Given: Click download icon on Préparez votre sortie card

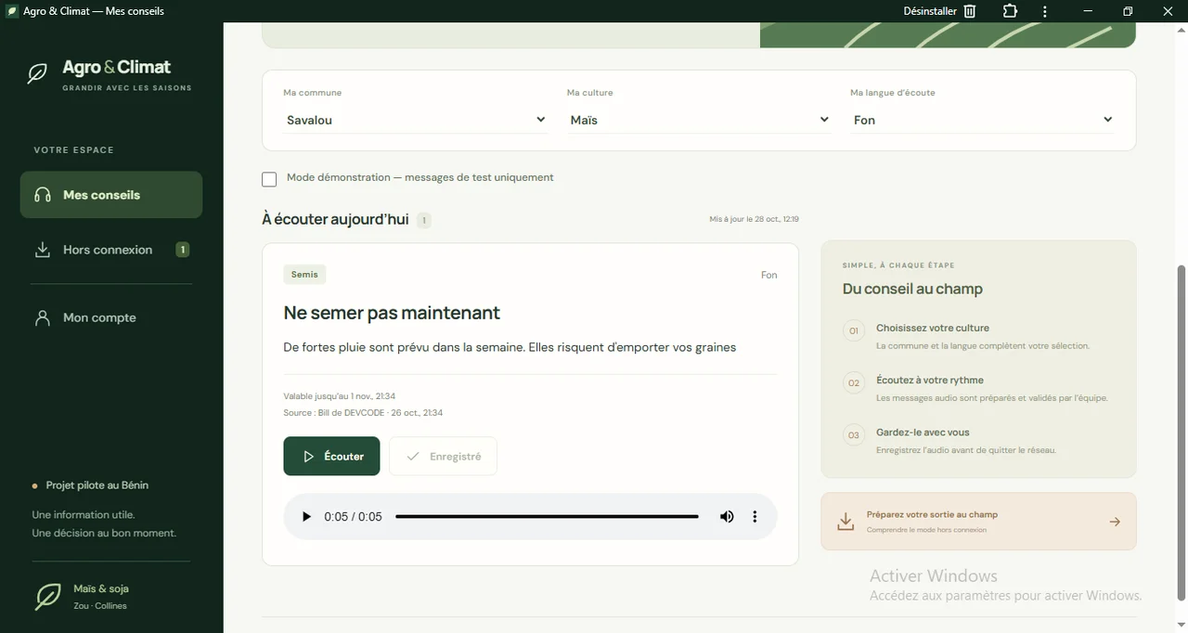Looking at the screenshot, I should click(846, 522).
